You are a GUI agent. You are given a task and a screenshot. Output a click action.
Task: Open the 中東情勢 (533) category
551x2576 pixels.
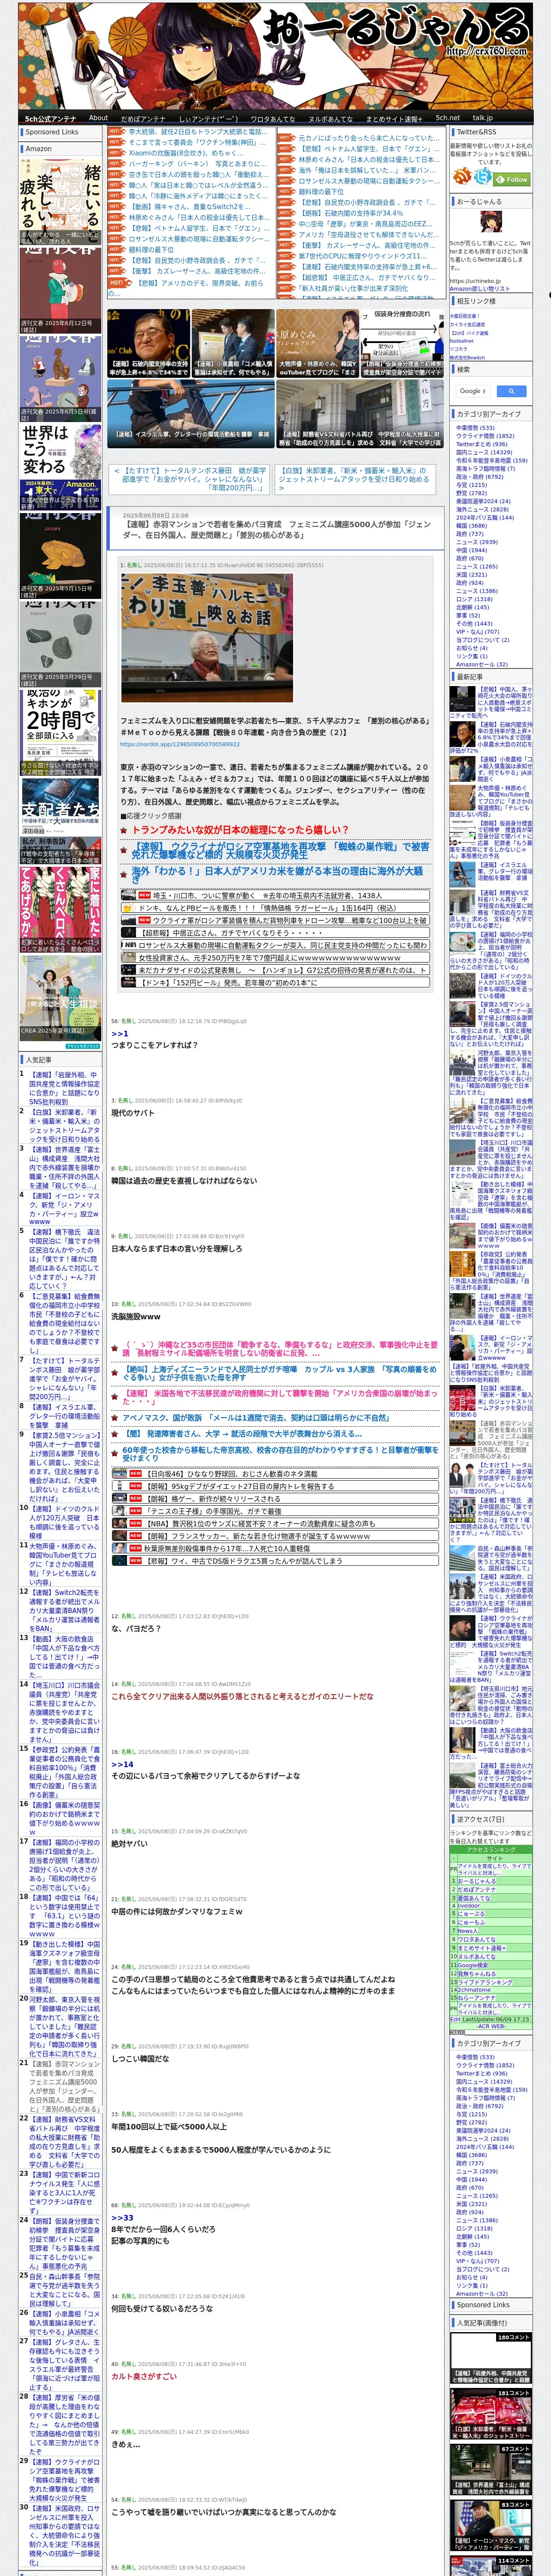[475, 428]
